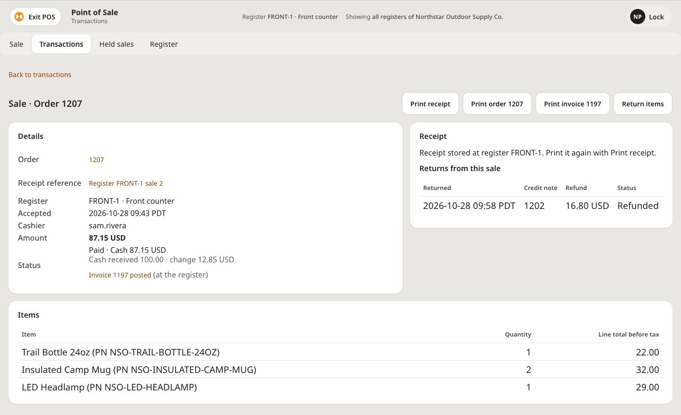681x415 pixels.
Task: Click the 87.15 USD amount value
Action: (x=107, y=238)
